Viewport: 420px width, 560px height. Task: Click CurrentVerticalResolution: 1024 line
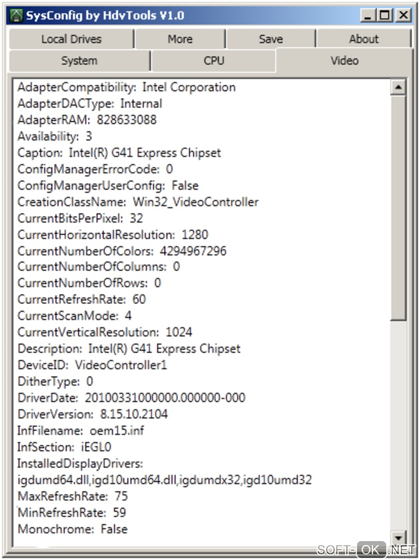click(x=105, y=332)
